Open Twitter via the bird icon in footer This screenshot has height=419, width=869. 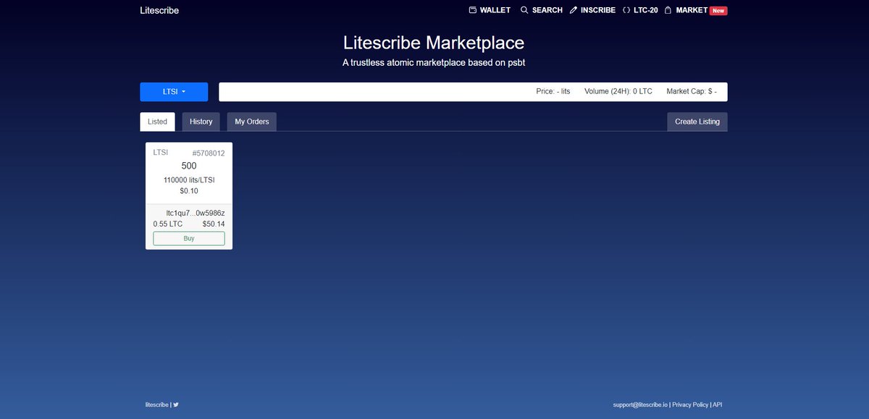(175, 405)
